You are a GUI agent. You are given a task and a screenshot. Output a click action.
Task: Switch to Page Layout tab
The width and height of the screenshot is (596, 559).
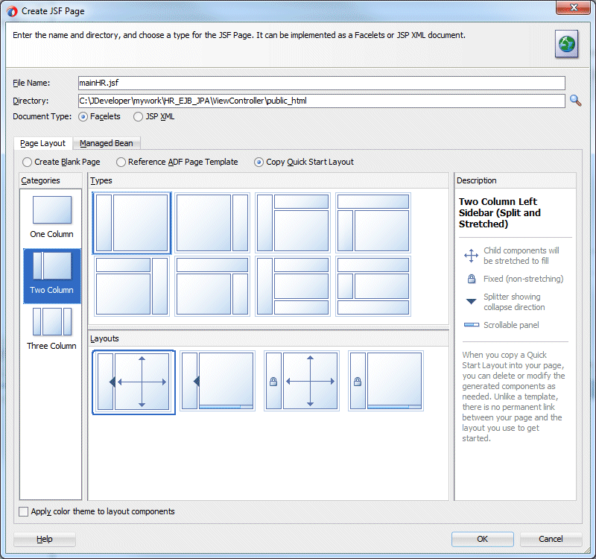click(x=43, y=143)
